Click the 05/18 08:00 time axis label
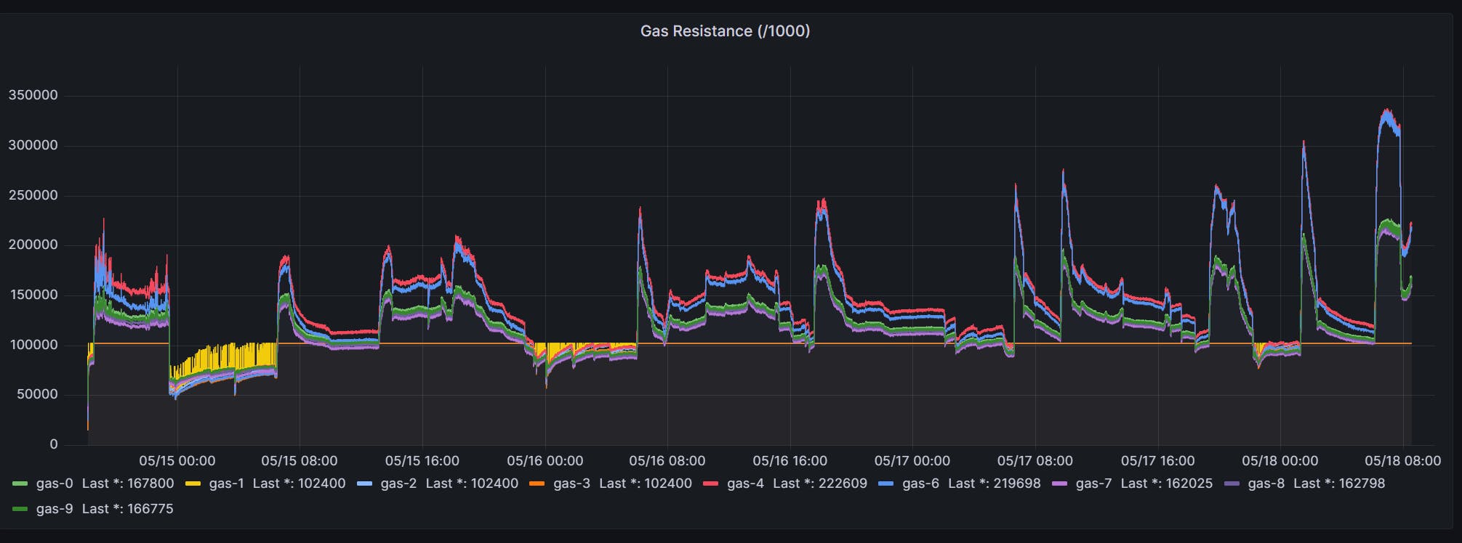 click(x=1403, y=461)
